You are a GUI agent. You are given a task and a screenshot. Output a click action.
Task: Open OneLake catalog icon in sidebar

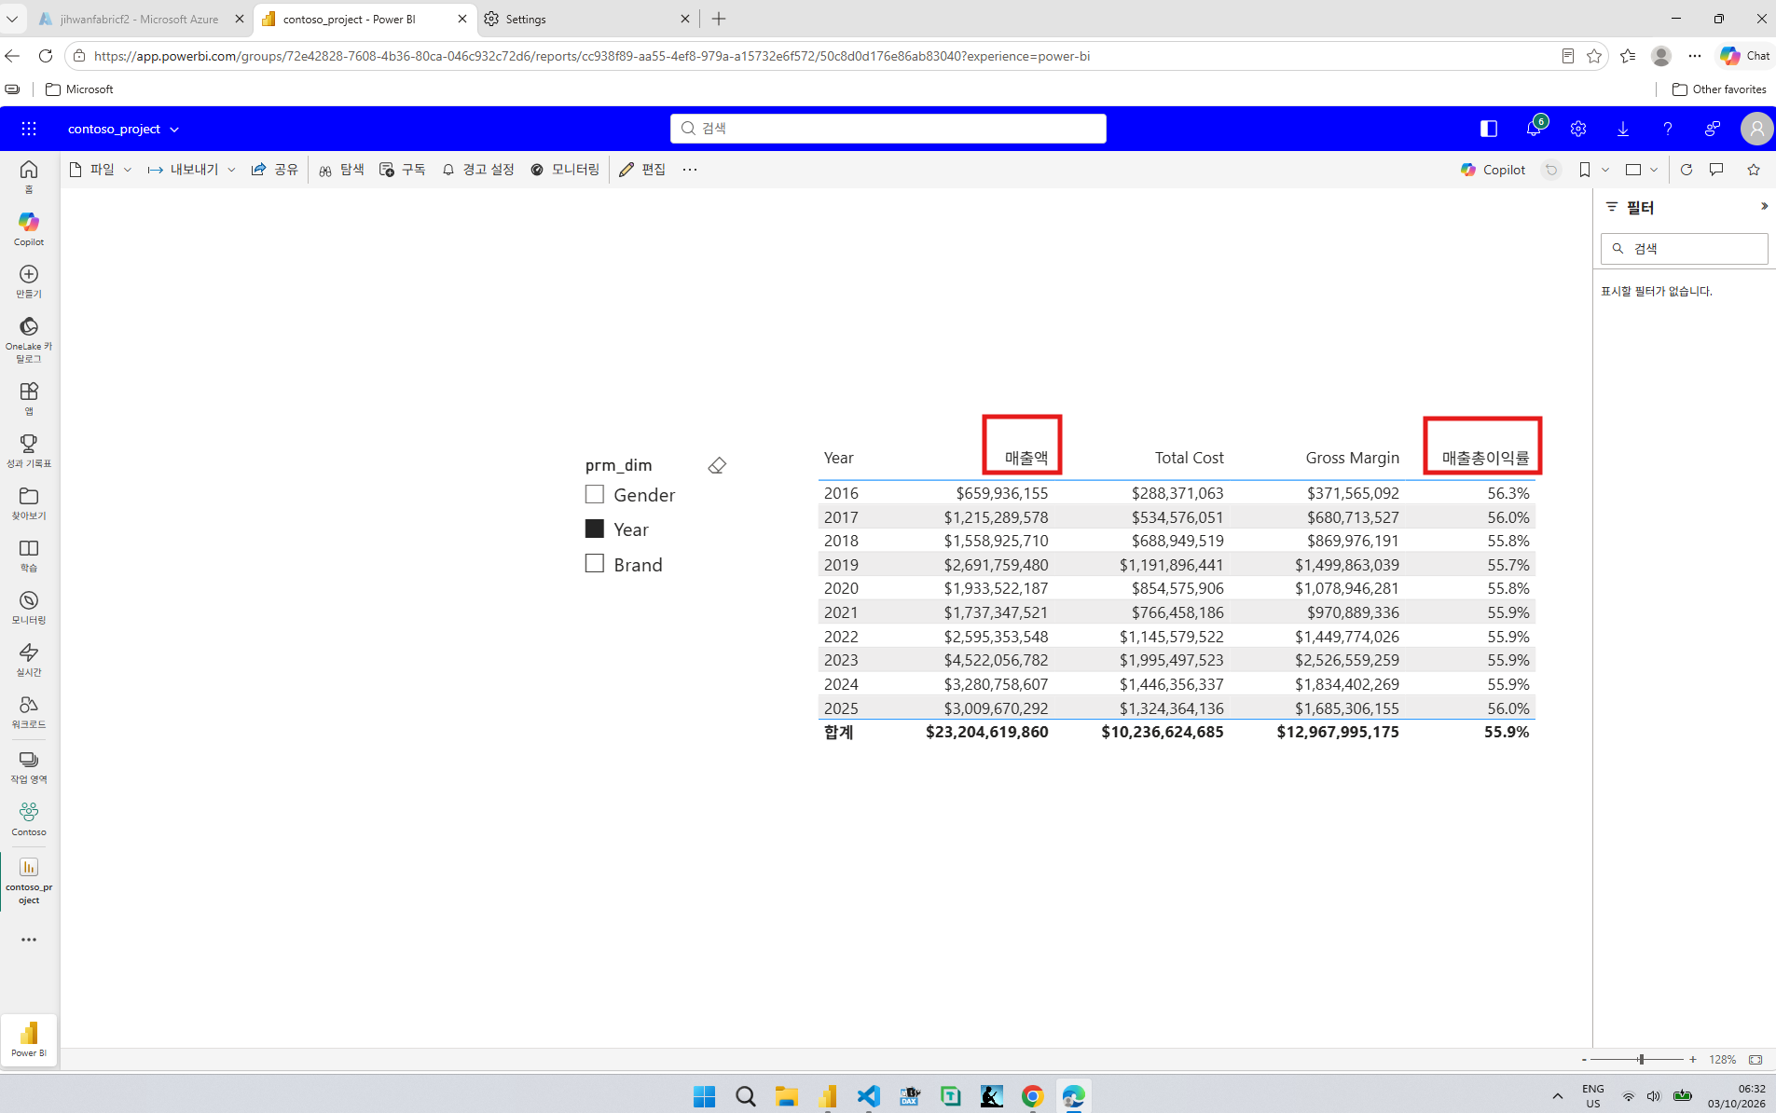29,339
